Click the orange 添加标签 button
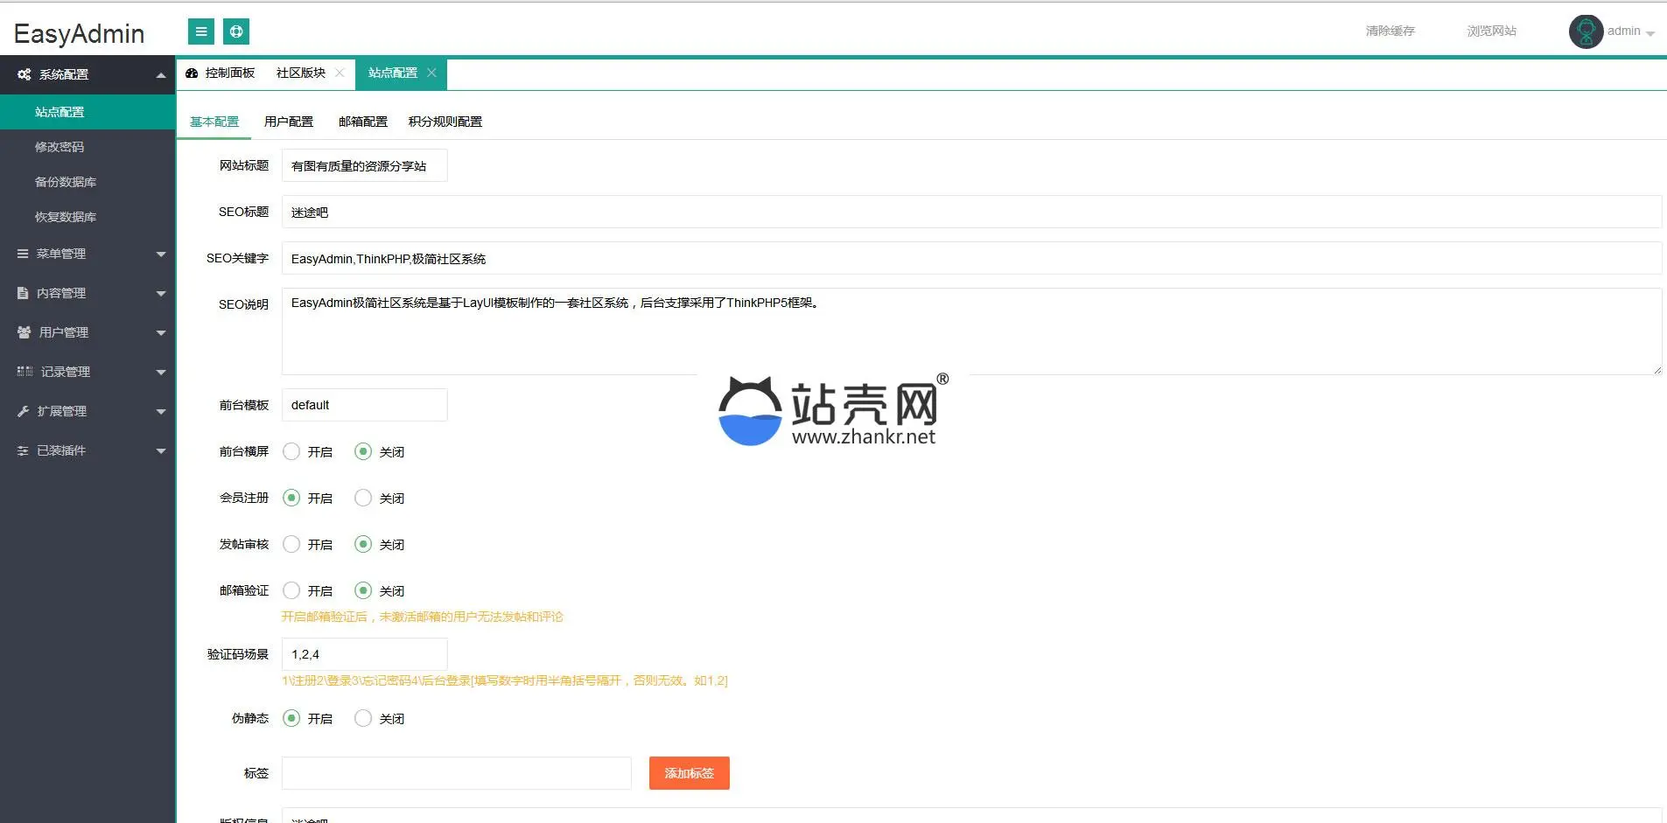 (x=689, y=773)
